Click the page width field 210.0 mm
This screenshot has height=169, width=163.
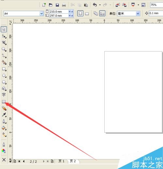coord(59,11)
